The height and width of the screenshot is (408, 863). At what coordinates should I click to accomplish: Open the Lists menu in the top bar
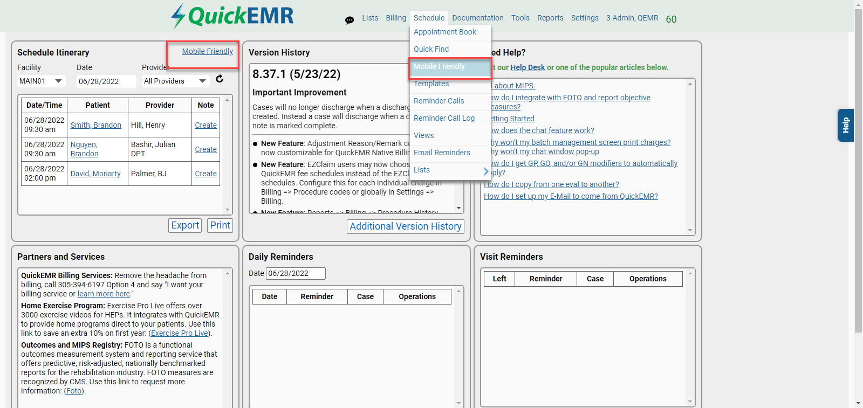pos(370,18)
